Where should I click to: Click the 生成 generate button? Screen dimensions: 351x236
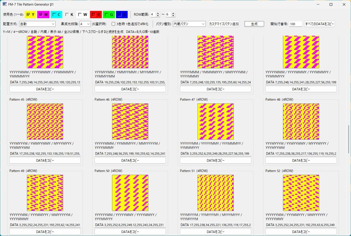(254, 24)
